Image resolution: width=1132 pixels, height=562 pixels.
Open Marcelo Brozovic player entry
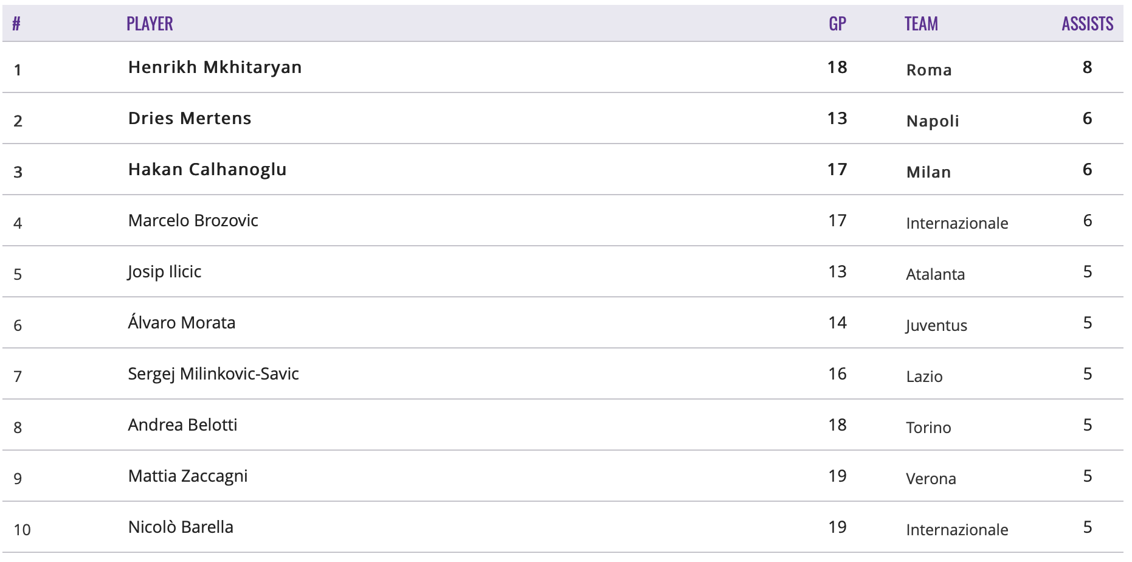[x=193, y=221]
